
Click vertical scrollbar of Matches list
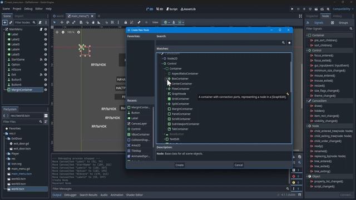[290, 77]
